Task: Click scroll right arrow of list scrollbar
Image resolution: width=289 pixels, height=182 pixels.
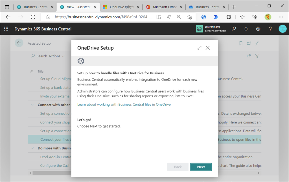Action: 259,173
